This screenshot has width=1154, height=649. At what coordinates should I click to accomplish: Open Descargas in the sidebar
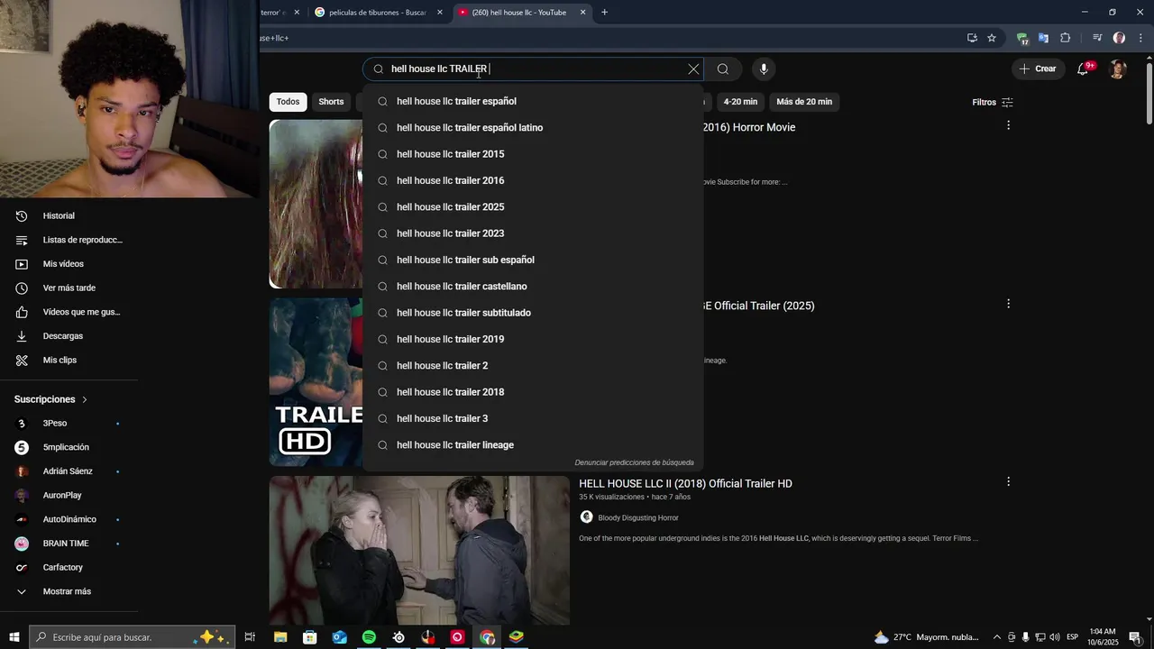69,336
